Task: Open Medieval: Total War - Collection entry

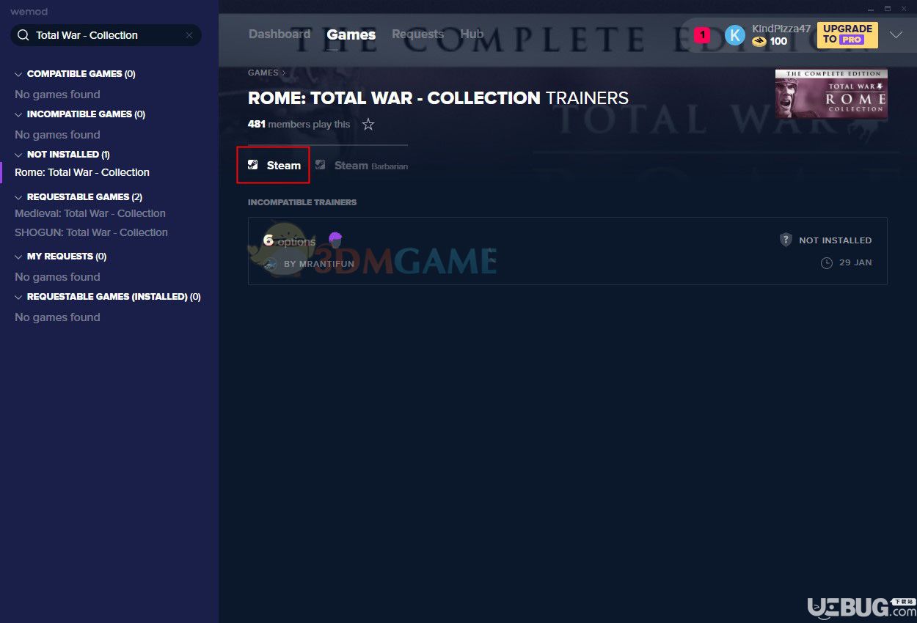Action: tap(90, 213)
